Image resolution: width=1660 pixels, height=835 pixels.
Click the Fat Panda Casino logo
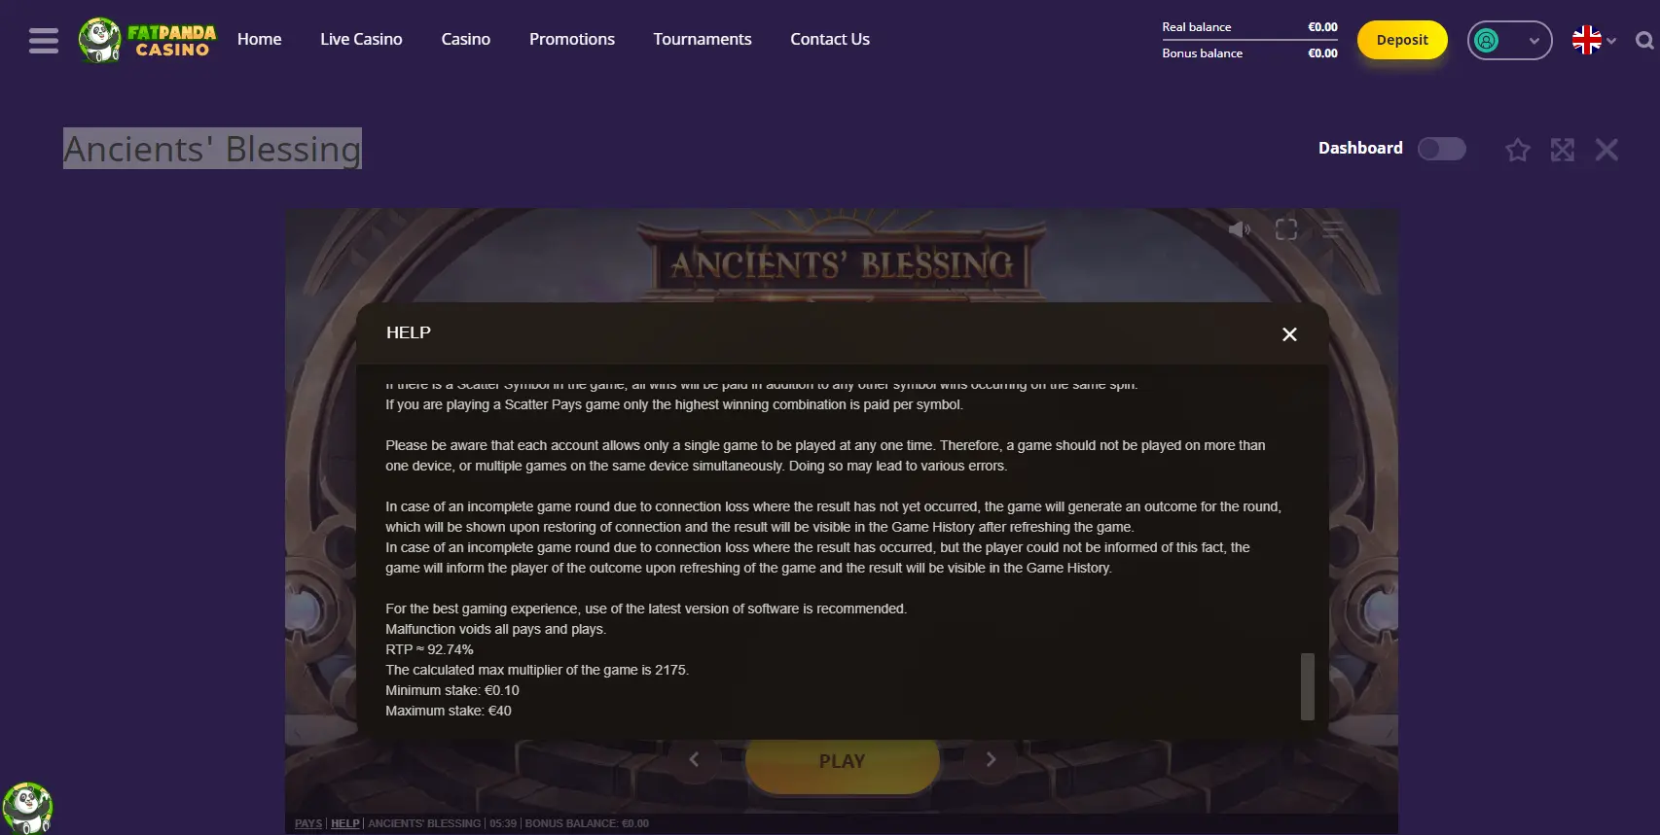click(147, 40)
